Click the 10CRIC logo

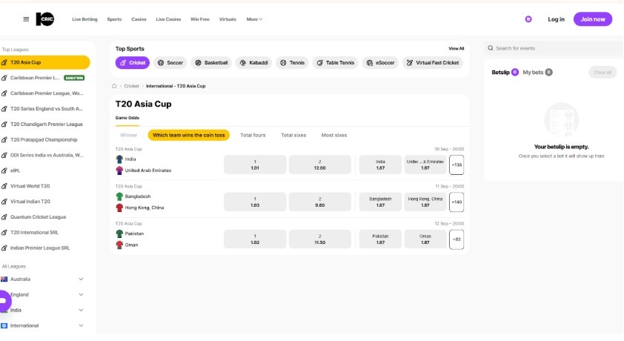tap(45, 19)
